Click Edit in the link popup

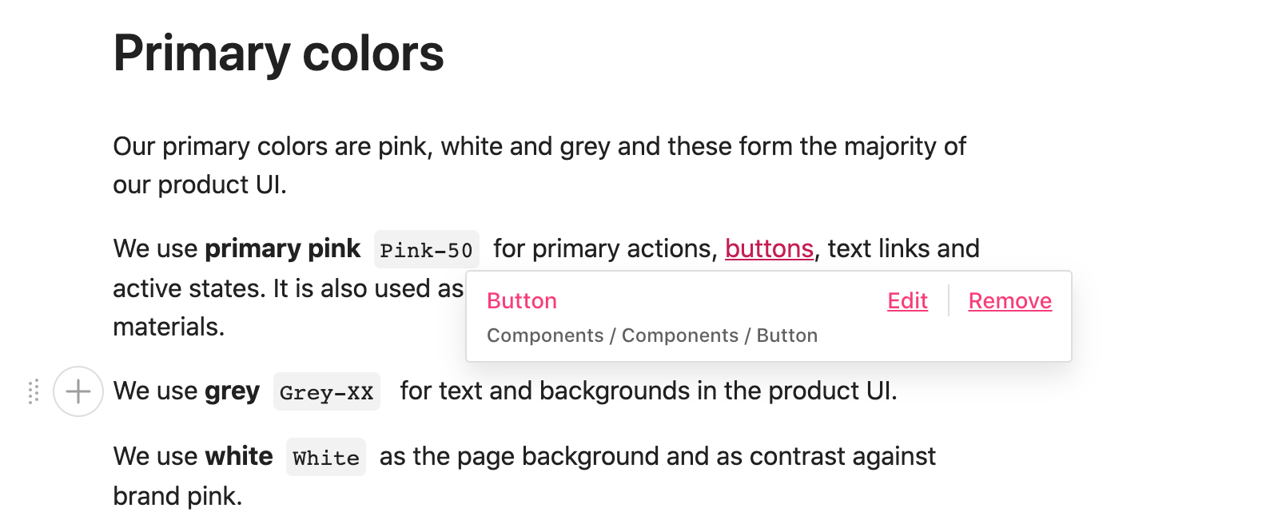pos(907,300)
